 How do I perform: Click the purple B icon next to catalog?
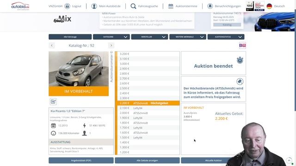coord(242,45)
